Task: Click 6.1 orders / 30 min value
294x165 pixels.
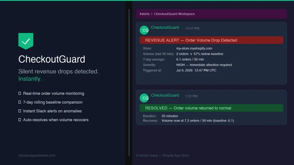Action: (x=190, y=59)
